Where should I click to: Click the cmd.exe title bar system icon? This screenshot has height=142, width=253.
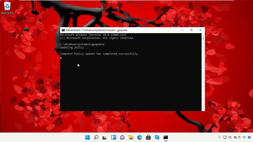click(63, 30)
